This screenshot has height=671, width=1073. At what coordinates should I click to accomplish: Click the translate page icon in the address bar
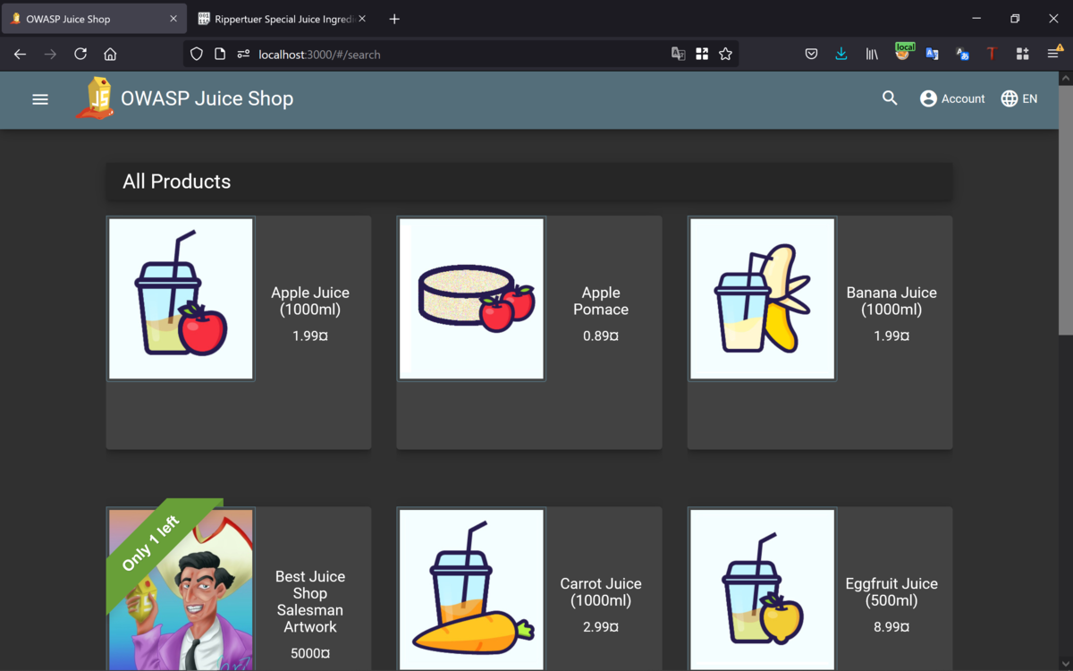(679, 55)
